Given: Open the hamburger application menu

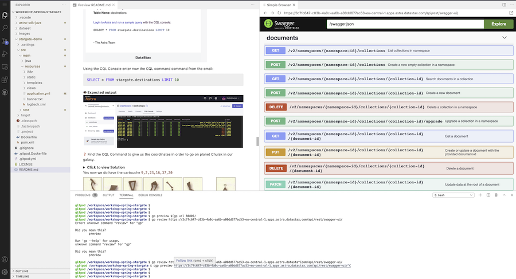Looking at the screenshot, I should click(5, 5).
